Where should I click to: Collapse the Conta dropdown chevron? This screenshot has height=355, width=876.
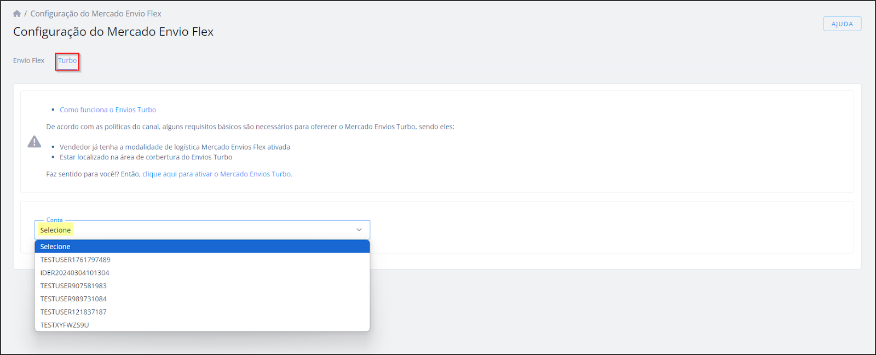coord(359,230)
